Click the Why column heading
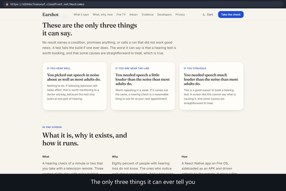The image size is (286, 191). pyautogui.click(x=115, y=156)
